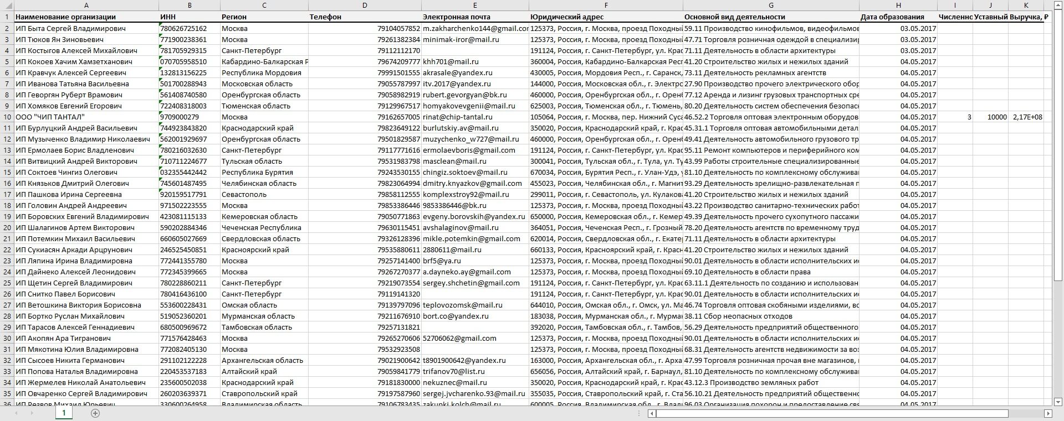The height and width of the screenshot is (421, 1064).
Task: Select activity cell '69.10 Деятельность в области права'
Action: point(771,272)
